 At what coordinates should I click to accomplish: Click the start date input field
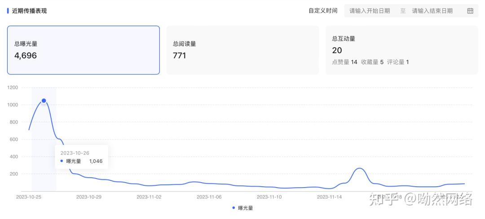pyautogui.click(x=370, y=11)
